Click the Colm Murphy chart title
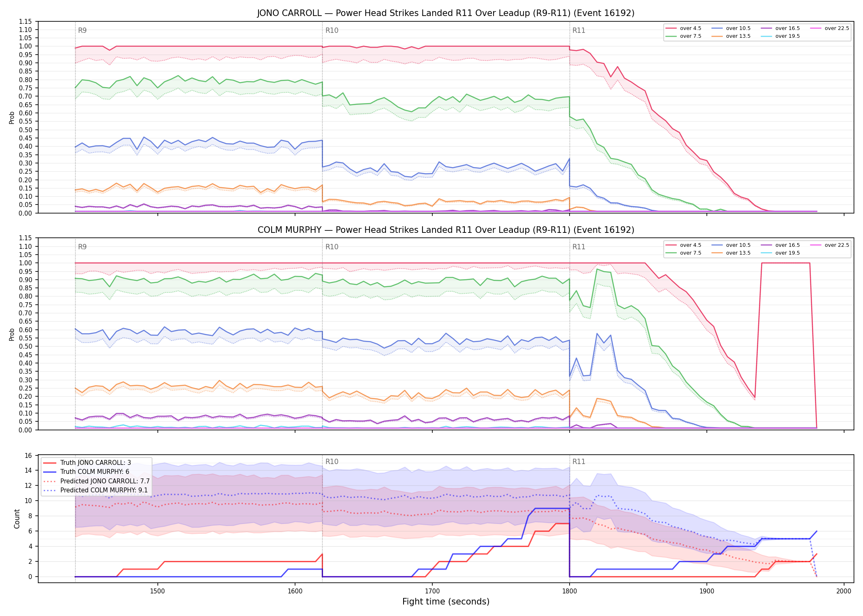Screen dimensions: 863x616 pyautogui.click(x=446, y=230)
